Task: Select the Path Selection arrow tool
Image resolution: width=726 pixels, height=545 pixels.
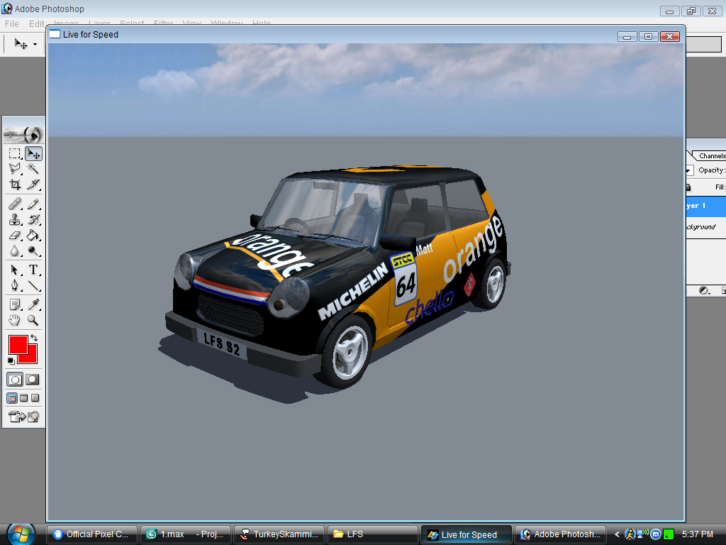Action: coord(15,270)
